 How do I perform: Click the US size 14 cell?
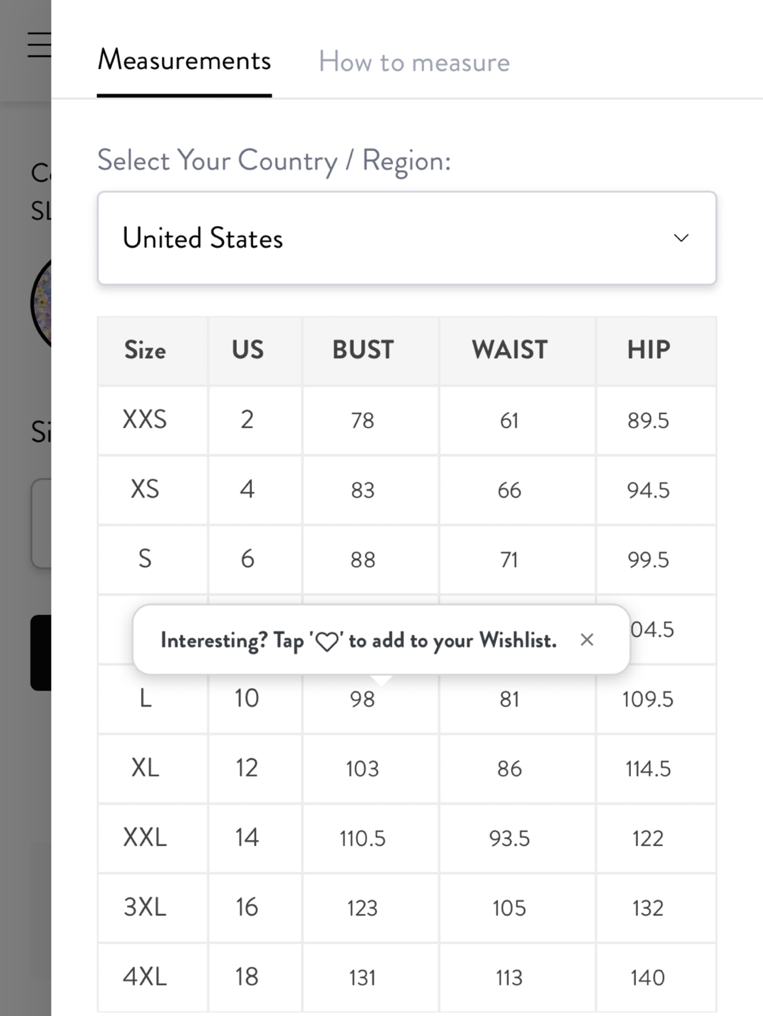247,837
